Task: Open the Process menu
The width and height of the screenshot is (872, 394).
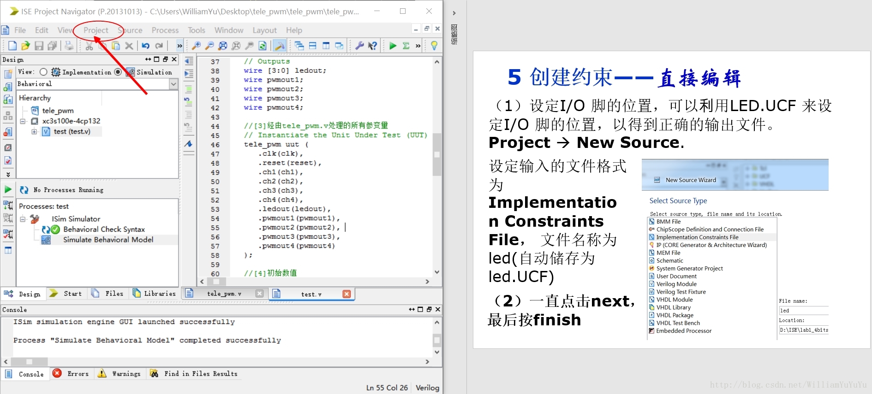Action: tap(165, 30)
